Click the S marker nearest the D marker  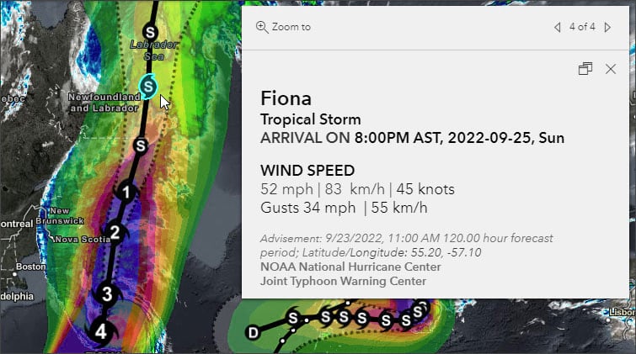click(x=293, y=317)
